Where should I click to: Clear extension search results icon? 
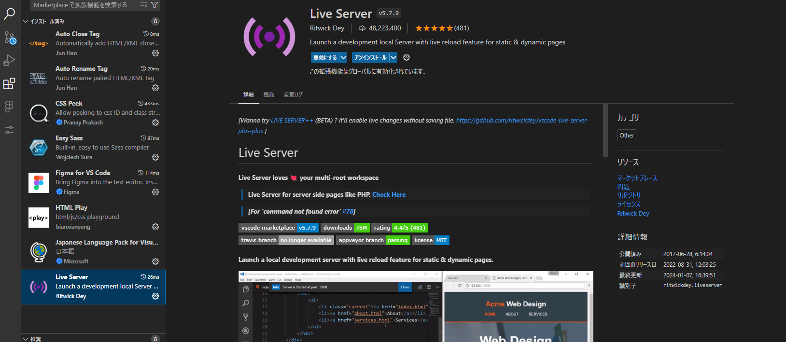click(x=144, y=5)
